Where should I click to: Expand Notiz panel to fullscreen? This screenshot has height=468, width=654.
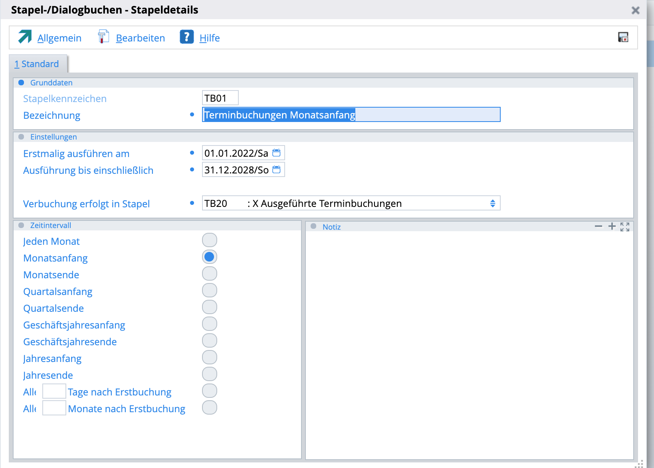click(x=625, y=227)
